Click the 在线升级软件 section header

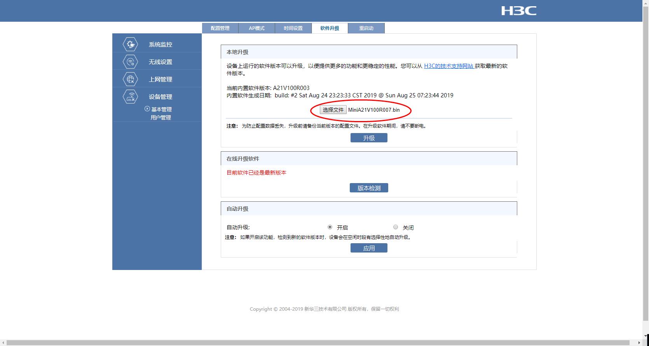[x=369, y=159]
